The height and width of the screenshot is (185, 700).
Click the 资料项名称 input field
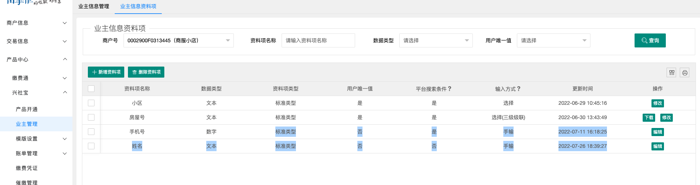click(x=318, y=40)
